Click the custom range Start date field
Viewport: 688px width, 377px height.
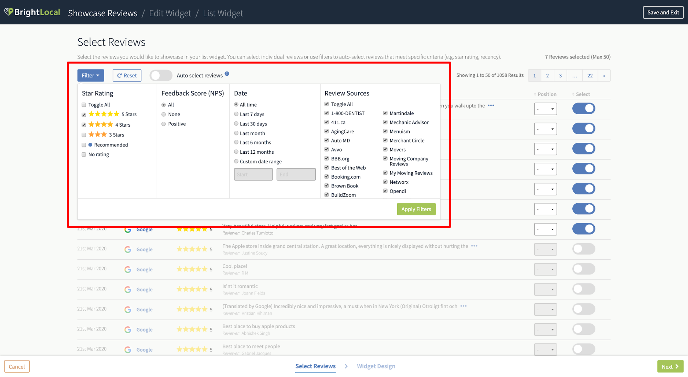tap(253, 174)
